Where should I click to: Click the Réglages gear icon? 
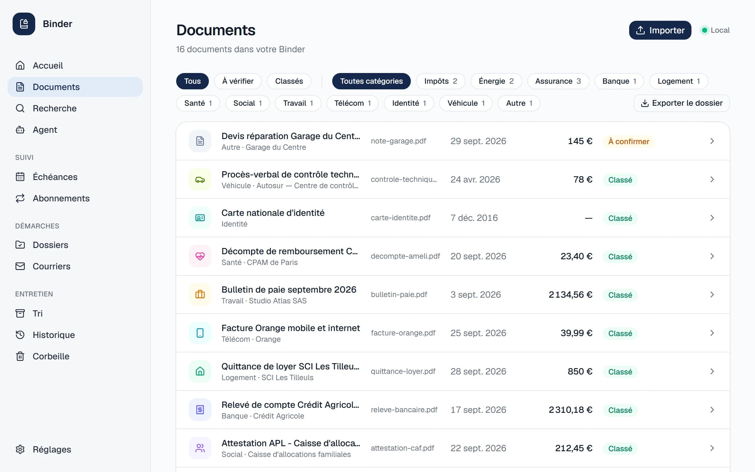20,449
